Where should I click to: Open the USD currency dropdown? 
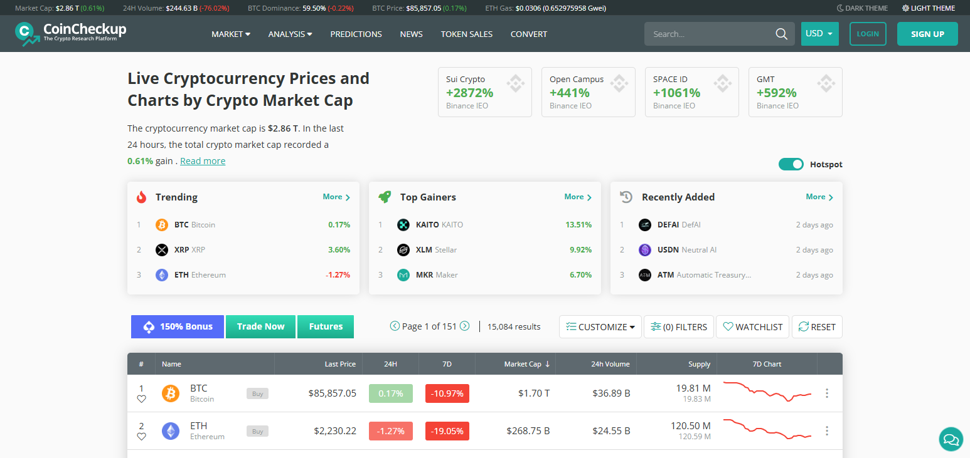click(819, 34)
